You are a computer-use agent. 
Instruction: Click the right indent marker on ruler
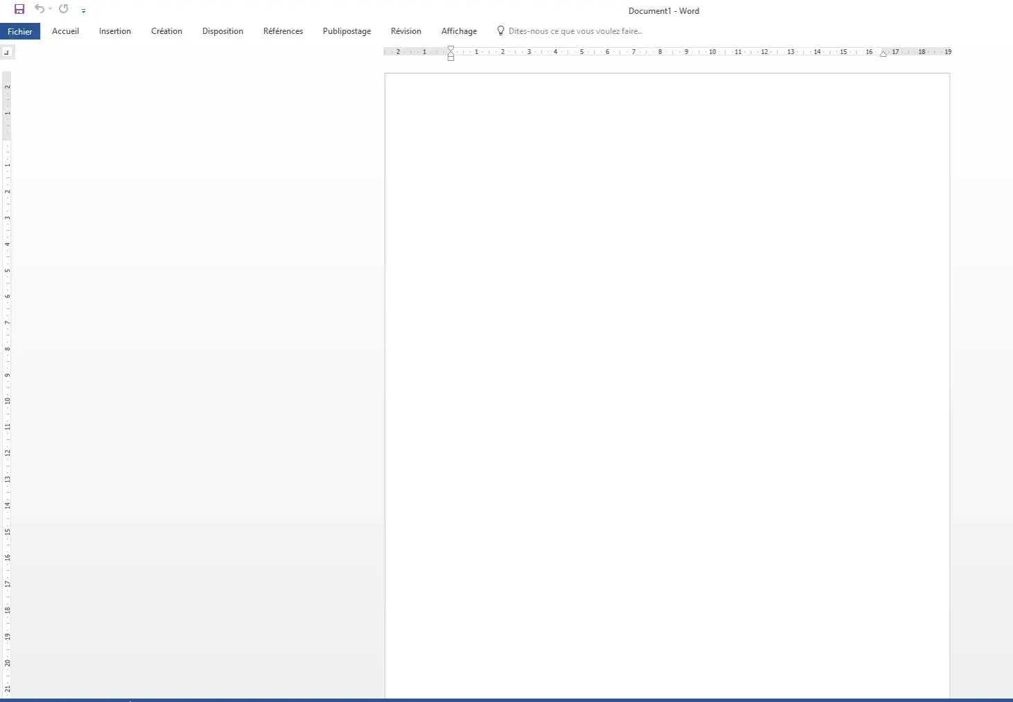click(883, 53)
